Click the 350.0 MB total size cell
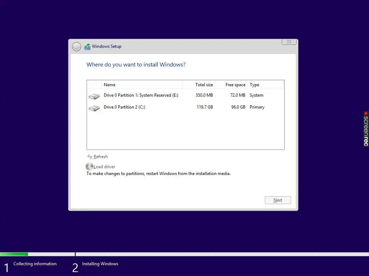Viewport: 369px width, 276px height. click(x=204, y=95)
